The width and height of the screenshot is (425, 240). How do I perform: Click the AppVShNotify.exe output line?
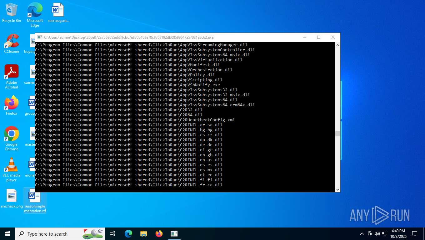click(x=127, y=85)
